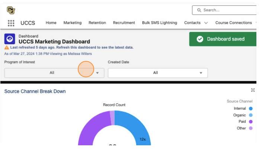Click the Search input field
The image size is (259, 149).
pos(224,10)
